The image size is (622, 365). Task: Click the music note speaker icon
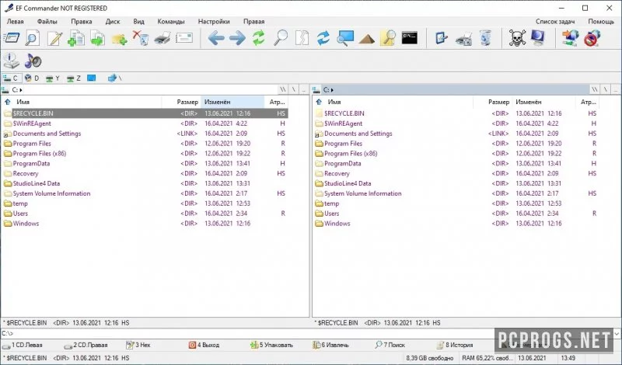point(33,61)
